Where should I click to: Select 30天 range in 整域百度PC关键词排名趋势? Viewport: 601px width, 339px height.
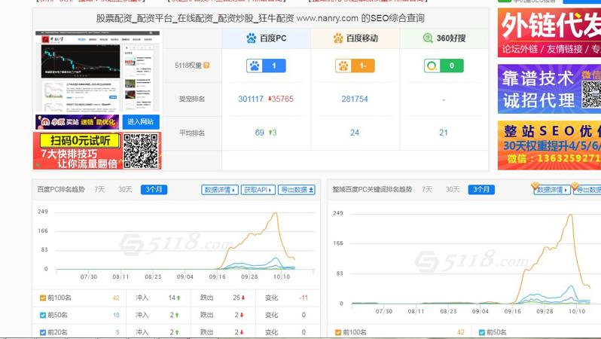[453, 189]
